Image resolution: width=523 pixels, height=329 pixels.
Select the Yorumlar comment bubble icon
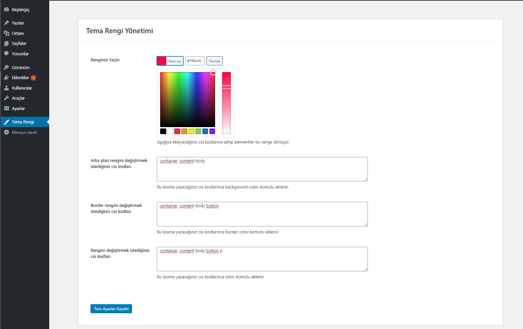pyautogui.click(x=6, y=54)
